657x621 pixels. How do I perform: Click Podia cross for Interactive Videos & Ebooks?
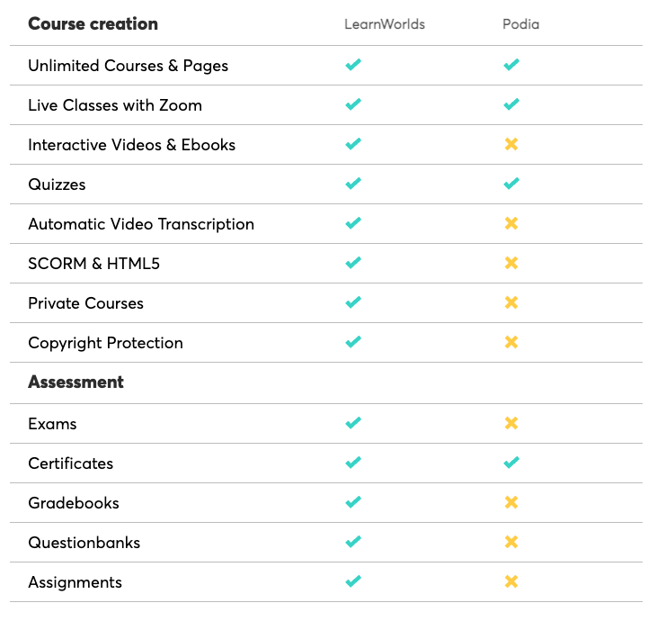click(x=511, y=144)
